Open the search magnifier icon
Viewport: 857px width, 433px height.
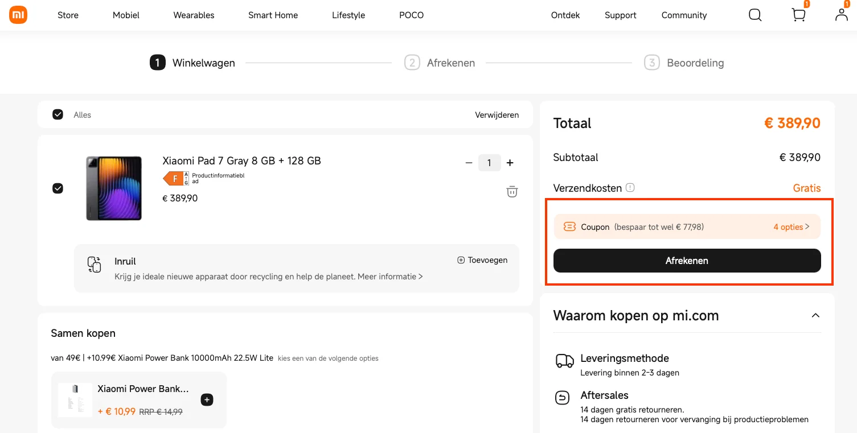click(755, 15)
